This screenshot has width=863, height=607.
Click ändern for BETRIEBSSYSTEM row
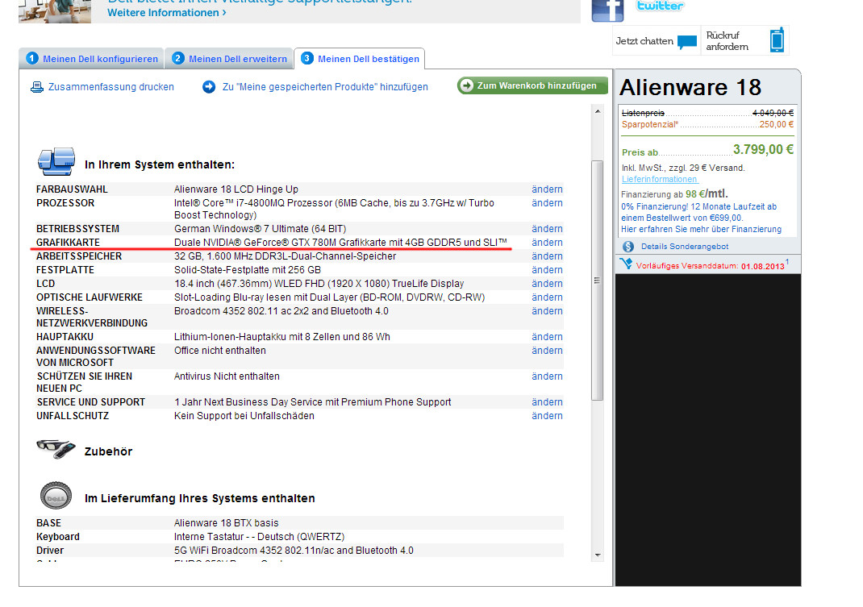coord(547,229)
